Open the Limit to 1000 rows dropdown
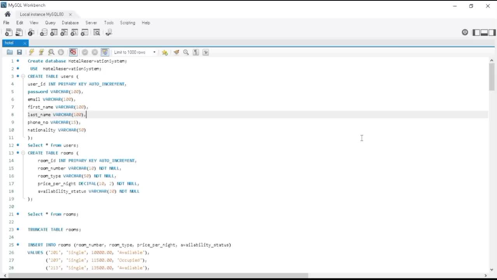Screen dimensions: 497x280 134,52
